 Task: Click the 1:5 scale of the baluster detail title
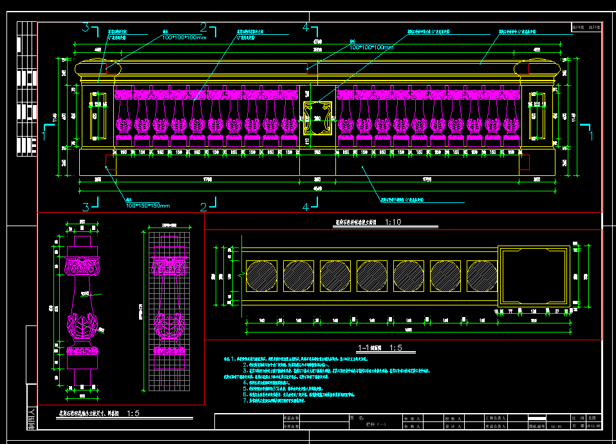(x=133, y=413)
